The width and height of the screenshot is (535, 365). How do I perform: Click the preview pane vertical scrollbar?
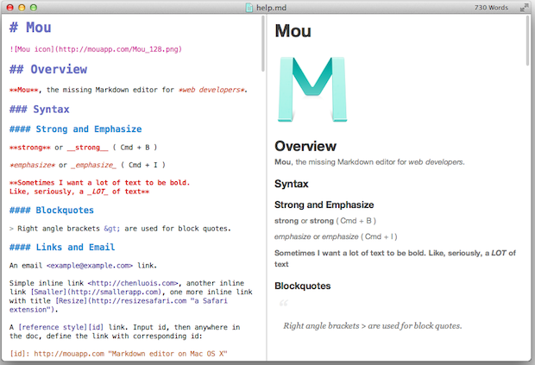click(x=527, y=41)
